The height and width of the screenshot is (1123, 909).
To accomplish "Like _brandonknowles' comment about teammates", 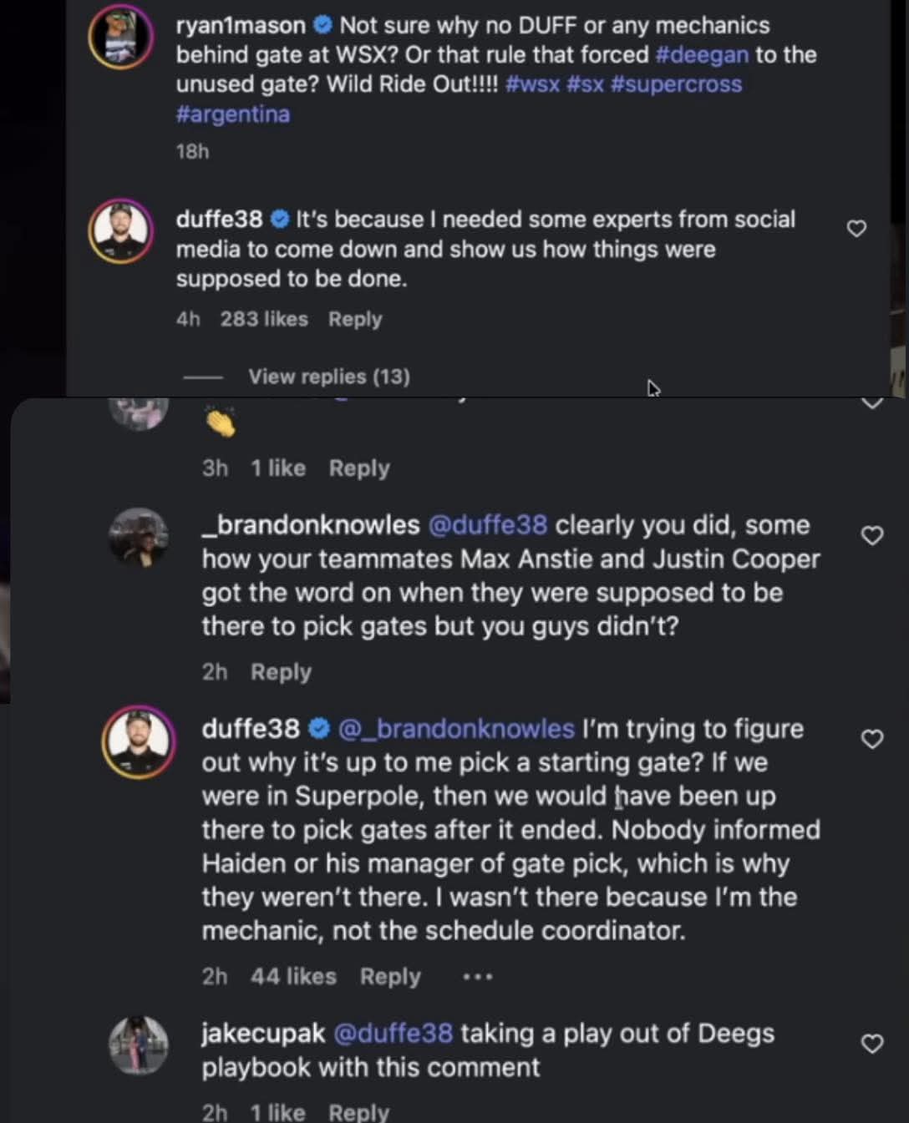I will [871, 535].
